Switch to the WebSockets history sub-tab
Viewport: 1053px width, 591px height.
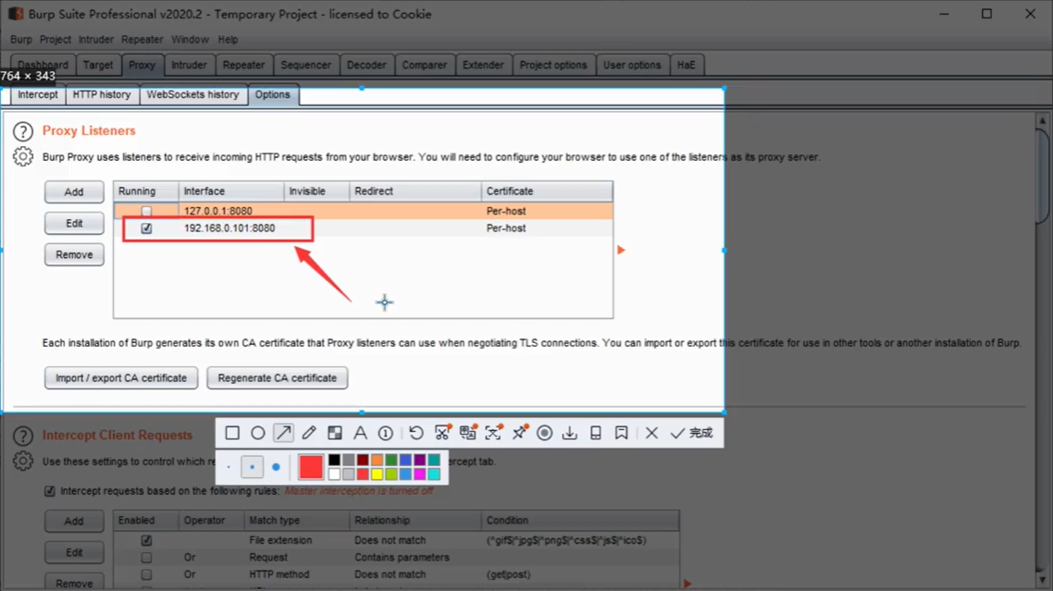[192, 94]
